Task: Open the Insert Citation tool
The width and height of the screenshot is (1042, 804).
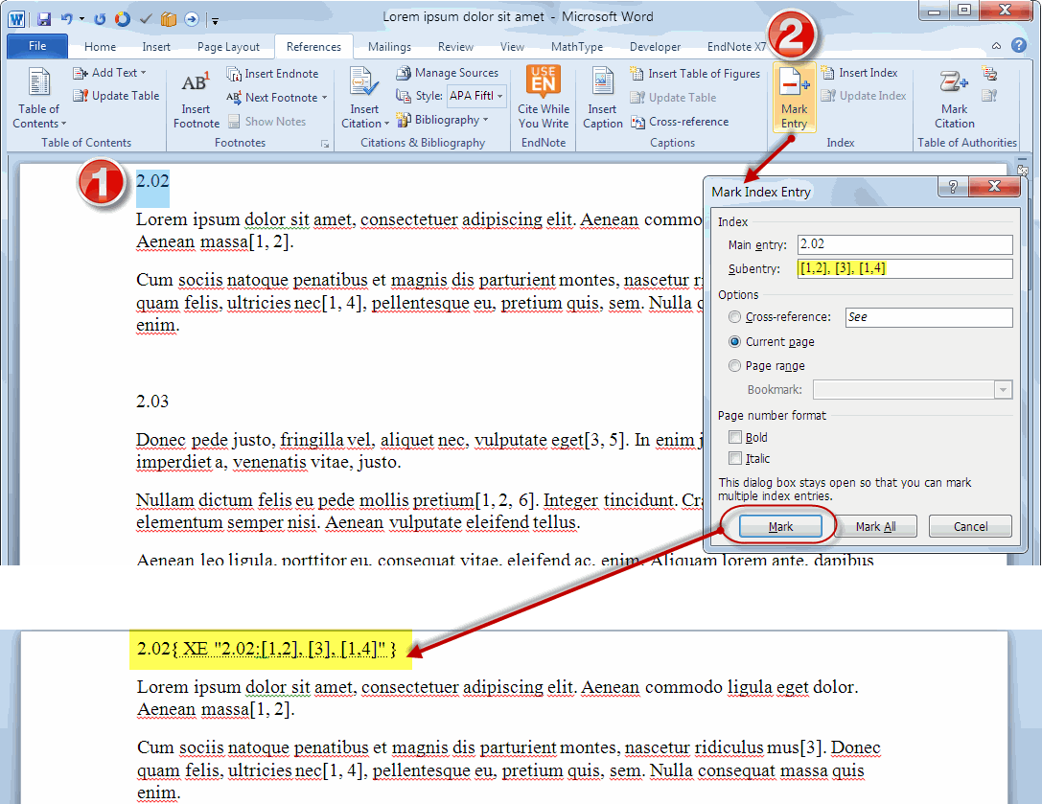Action: click(x=364, y=101)
